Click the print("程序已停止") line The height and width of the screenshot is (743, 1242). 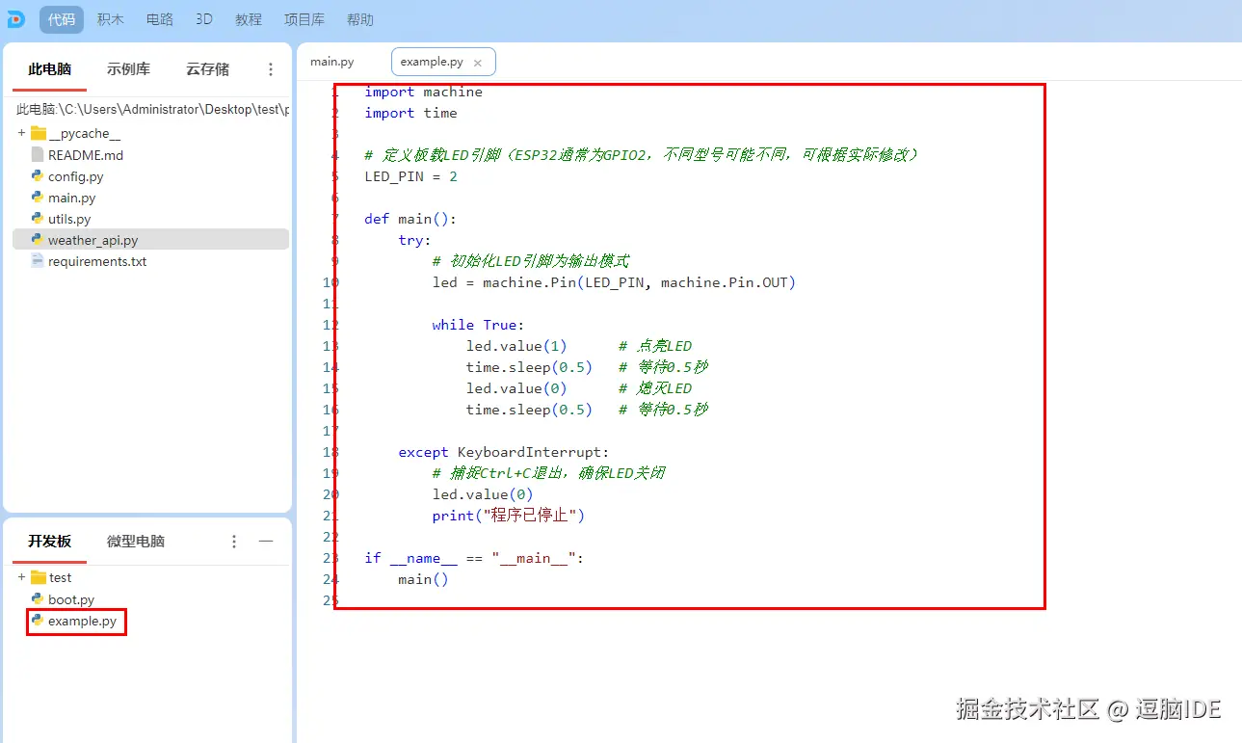pyautogui.click(x=509, y=516)
